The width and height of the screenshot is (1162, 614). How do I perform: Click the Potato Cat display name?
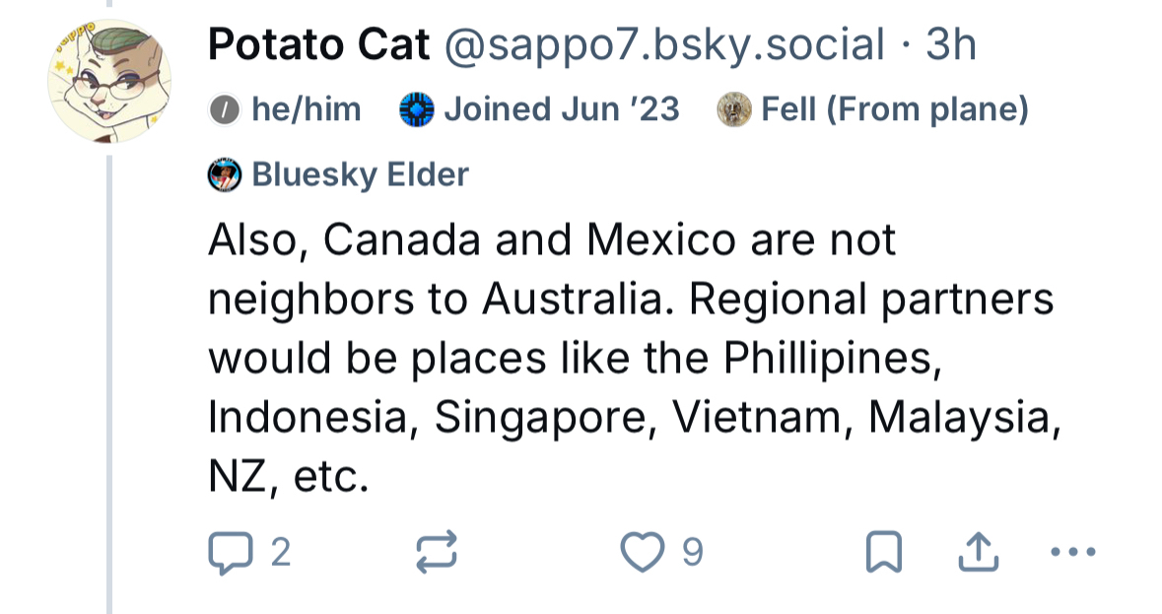319,45
